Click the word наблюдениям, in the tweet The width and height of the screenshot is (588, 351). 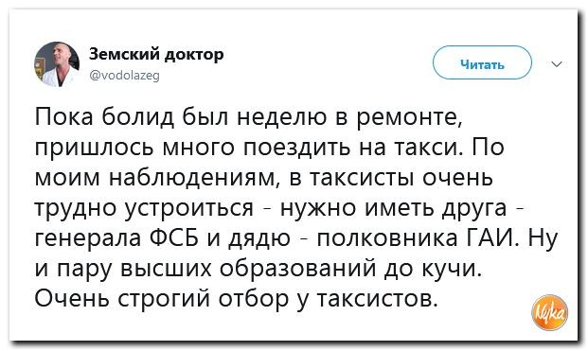(197, 178)
